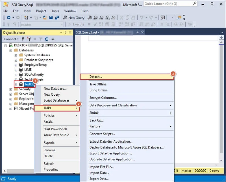Image resolution: width=226 pixels, height=182 pixels.
Task: Close the Object Explorer panel
Action: click(70, 32)
